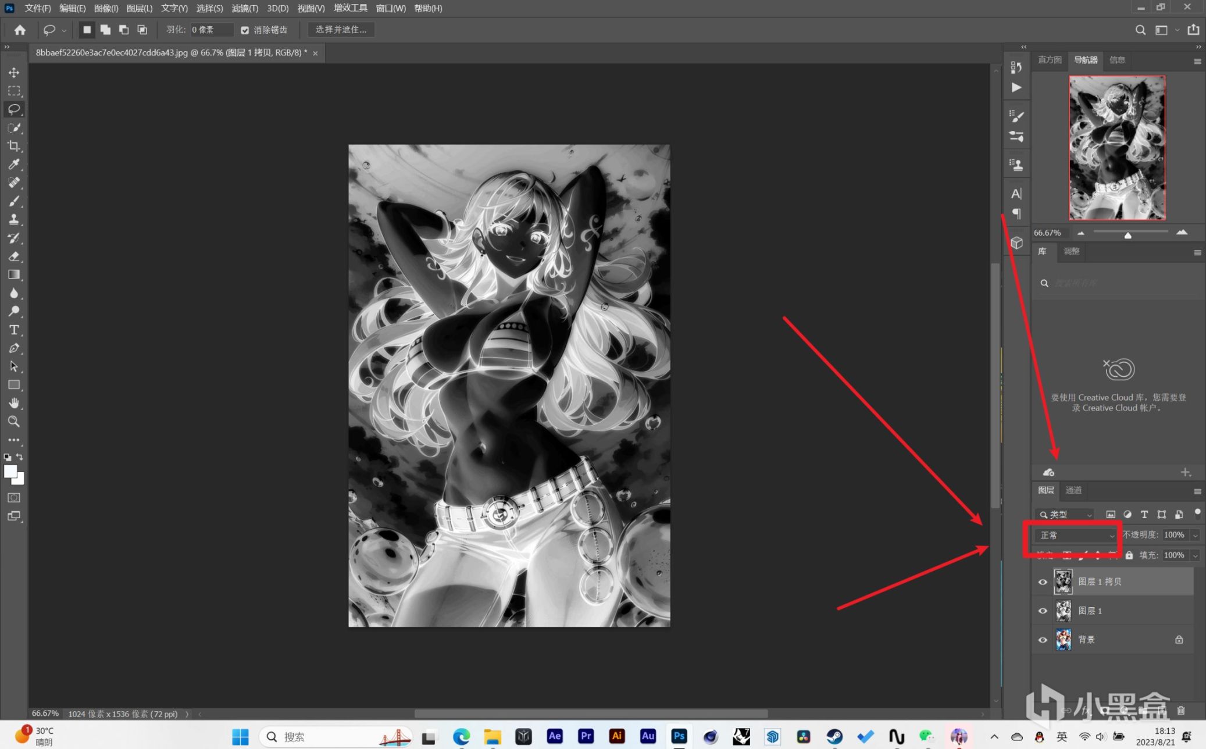Switch to the 通道 tab
The height and width of the screenshot is (749, 1206).
click(1073, 490)
